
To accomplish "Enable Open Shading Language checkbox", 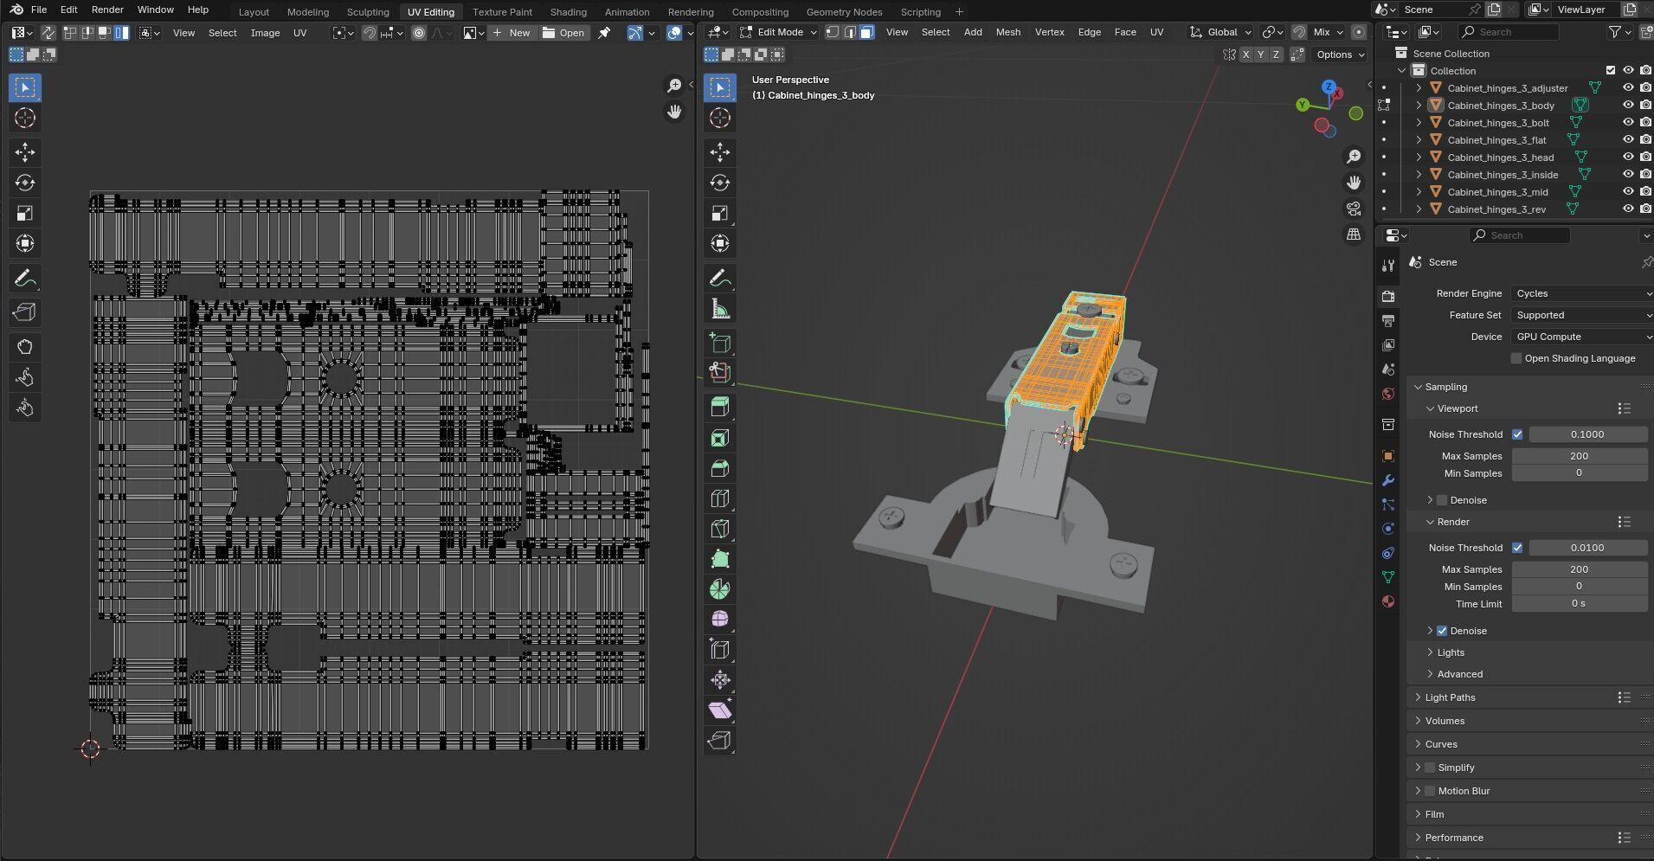I will 1516,358.
